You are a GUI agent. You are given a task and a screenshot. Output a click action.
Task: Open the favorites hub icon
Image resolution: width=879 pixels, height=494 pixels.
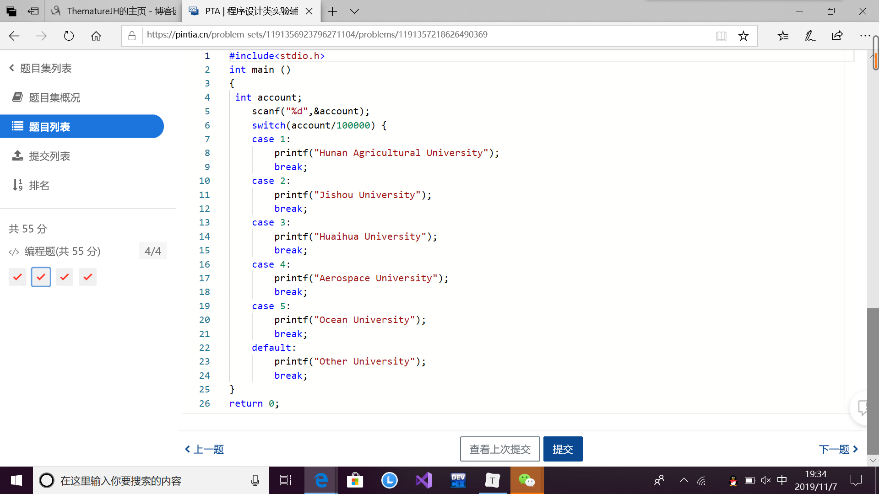(783, 36)
